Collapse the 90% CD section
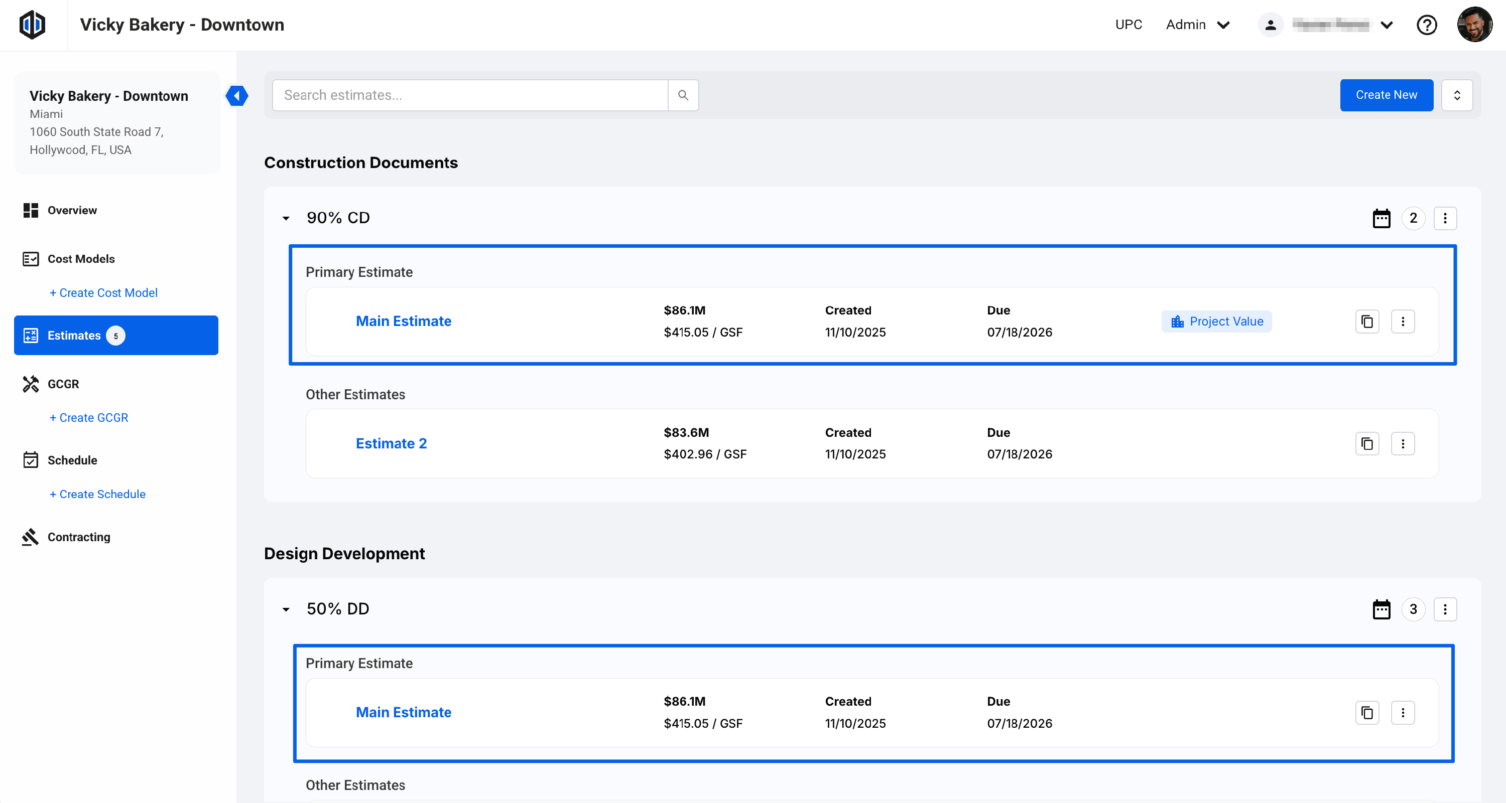Viewport: 1506px width, 803px height. pyautogui.click(x=286, y=218)
